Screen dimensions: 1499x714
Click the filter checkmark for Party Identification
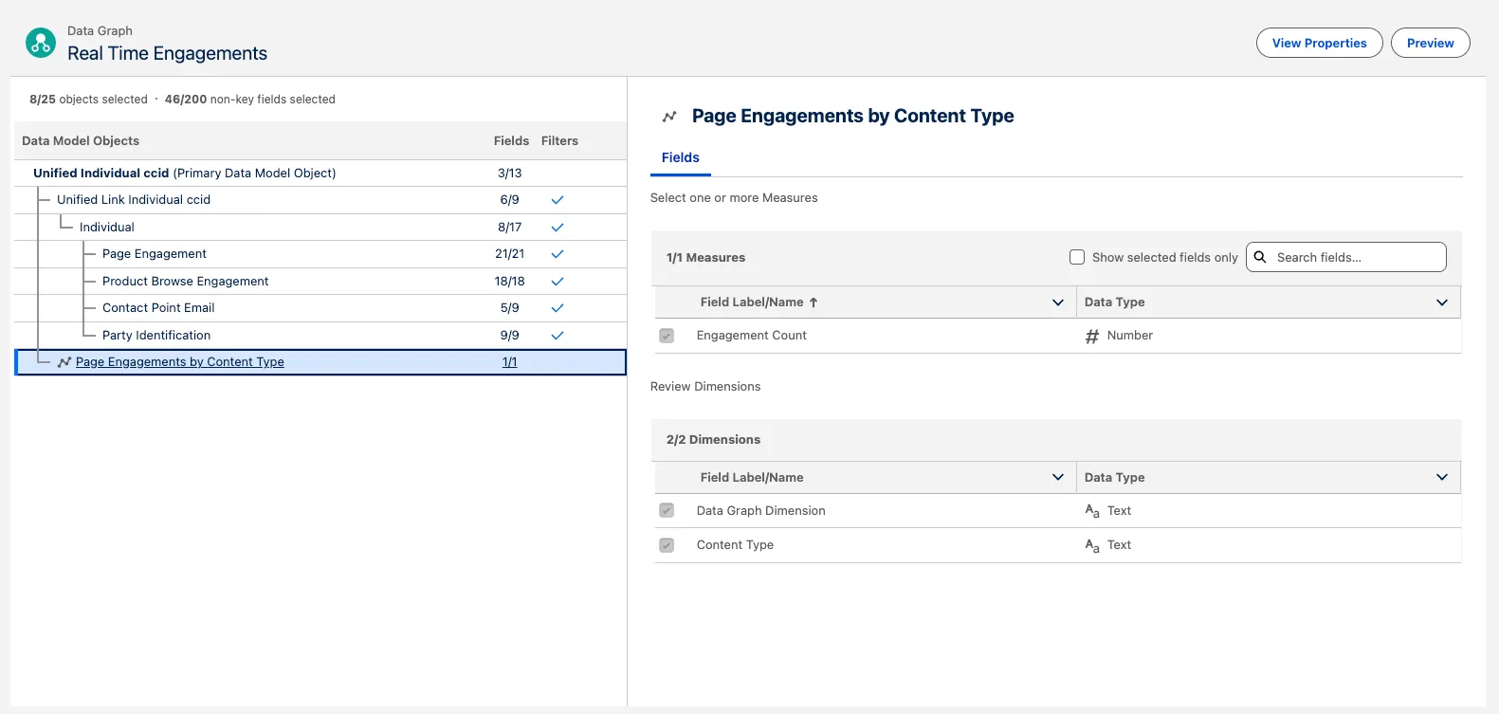[558, 336]
